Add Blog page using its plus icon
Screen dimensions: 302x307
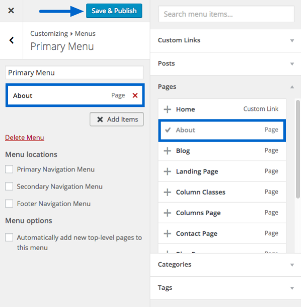167,151
